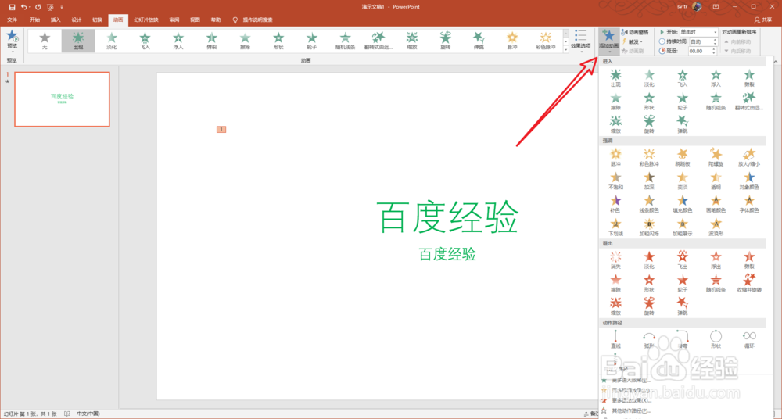Click 无 in the ribbon animation gallery
Screen dimensions: 782x419
pos(45,41)
